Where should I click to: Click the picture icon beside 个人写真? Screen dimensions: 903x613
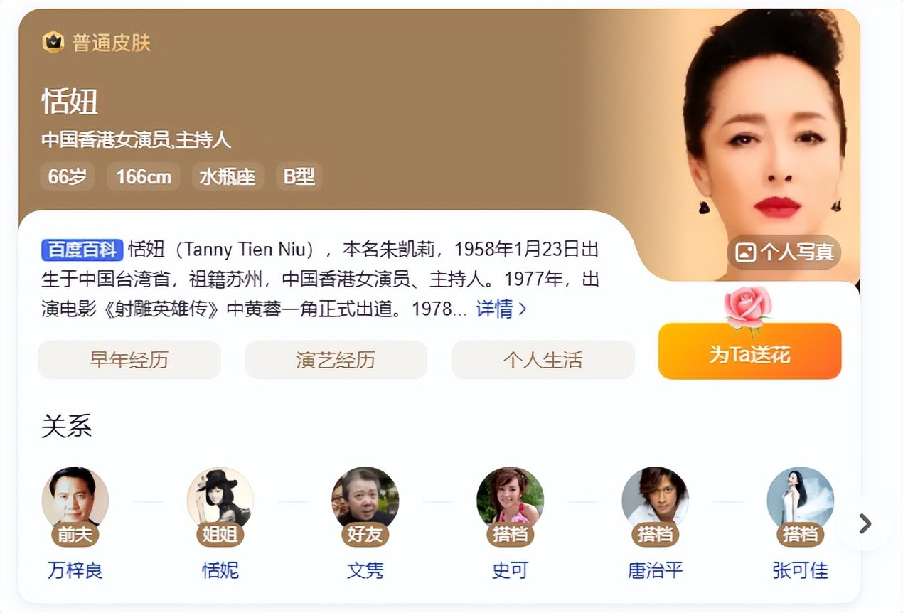tap(745, 252)
